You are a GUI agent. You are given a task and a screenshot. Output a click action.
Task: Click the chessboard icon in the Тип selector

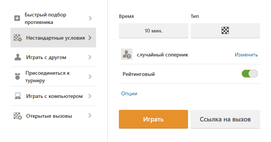click(225, 31)
